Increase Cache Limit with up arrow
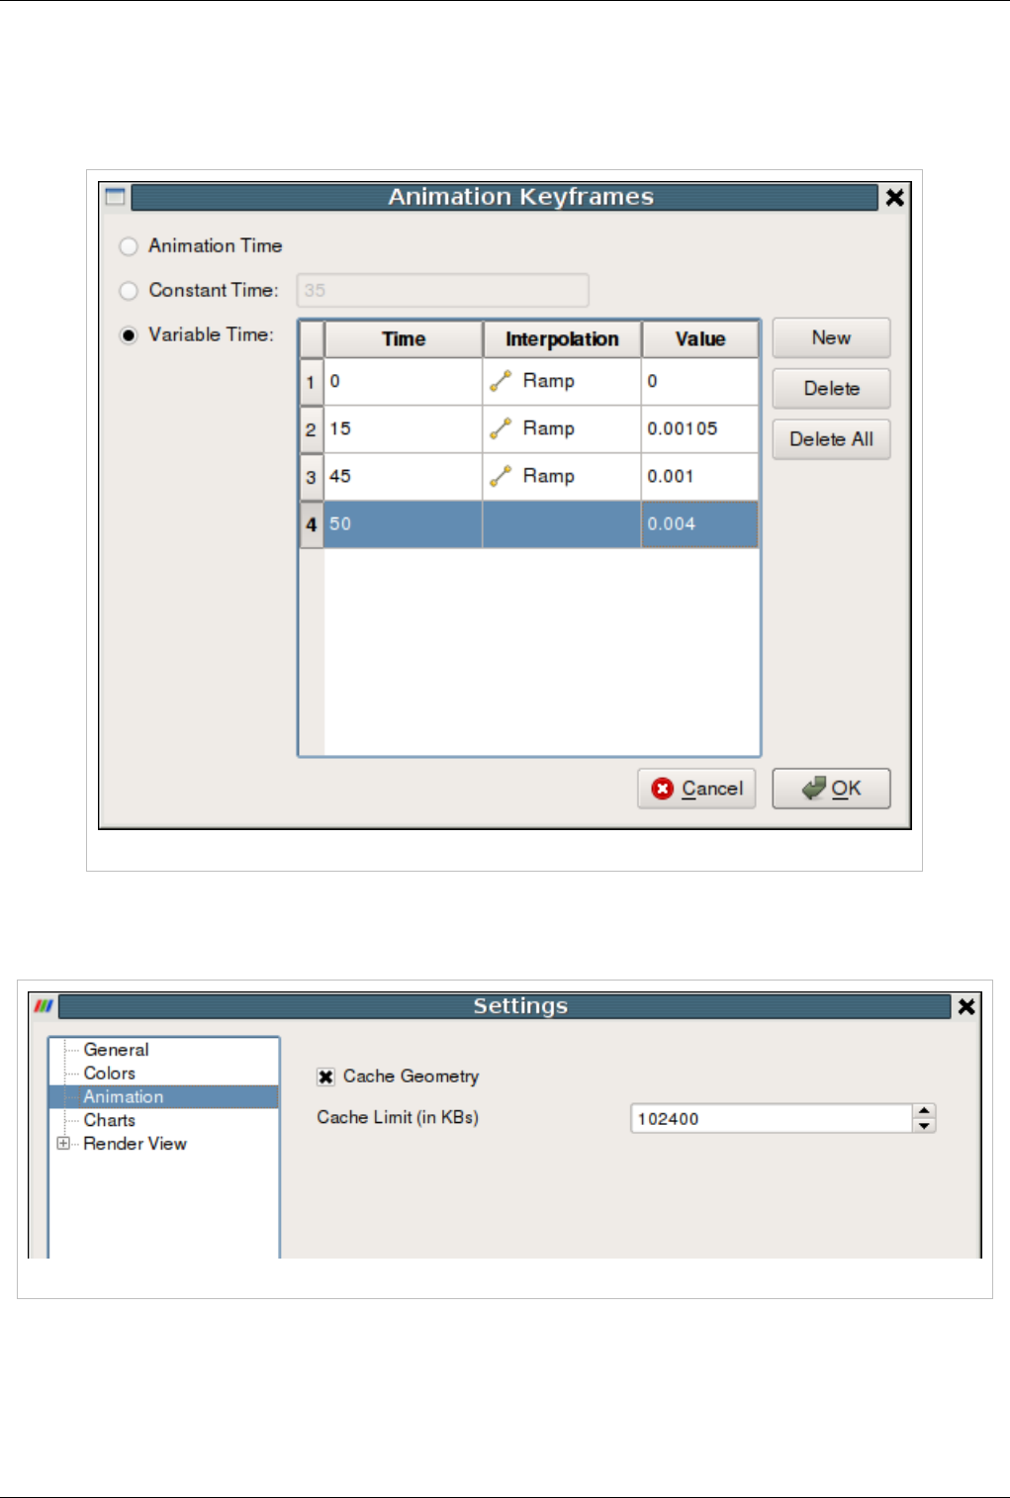 924,1111
